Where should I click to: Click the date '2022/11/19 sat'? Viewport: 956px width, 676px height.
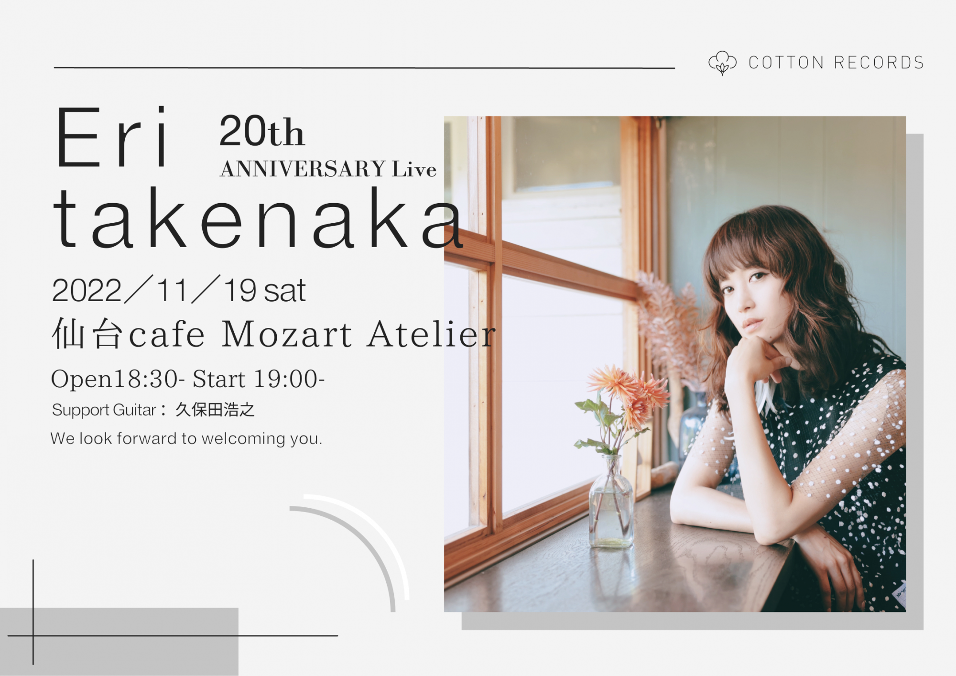point(178,290)
